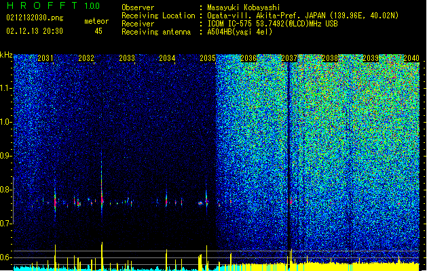The image size is (427, 271).
Task: Click the 1.1 kHz axis label
Action: 6,88
